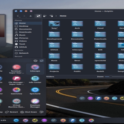Open Documents in the Places panel
Viewport: 124px width, 124px height.
[28, 29]
